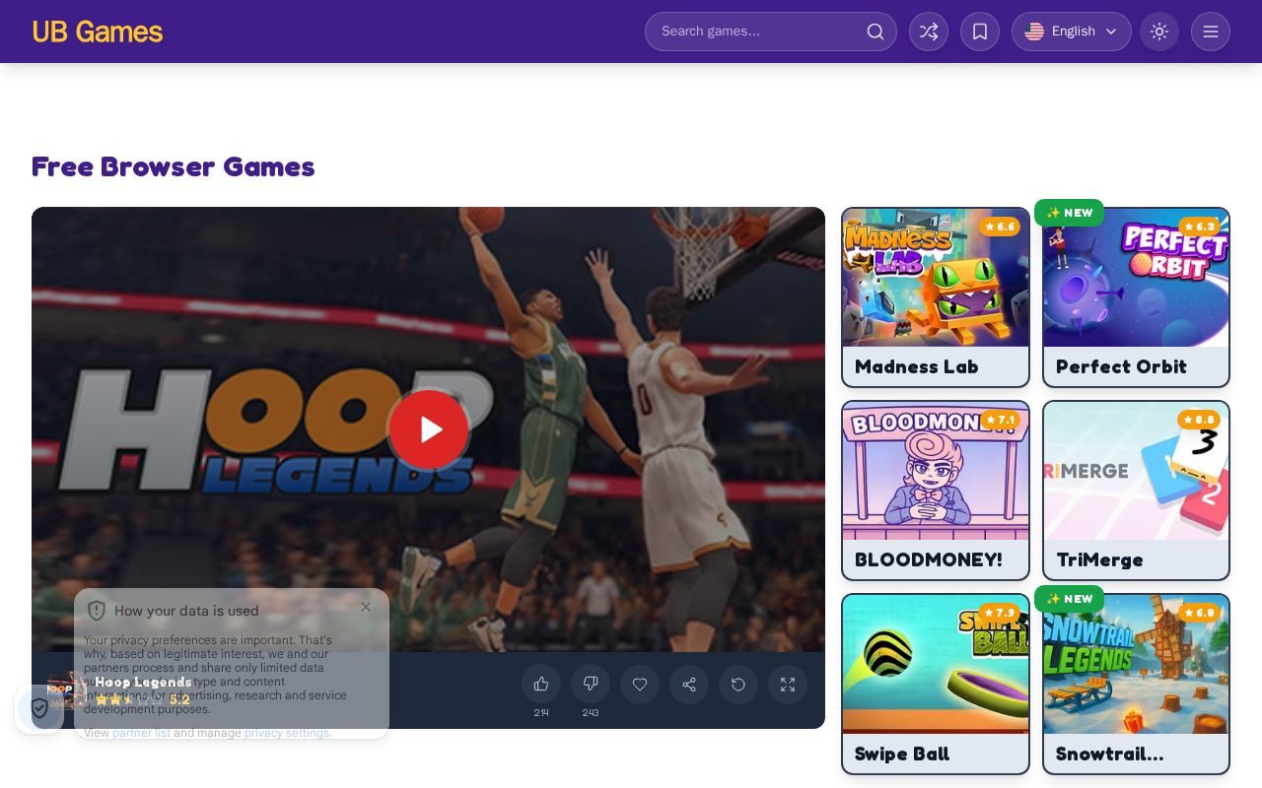Go to UB Games home logo
The image size is (1262, 788).
98,32
